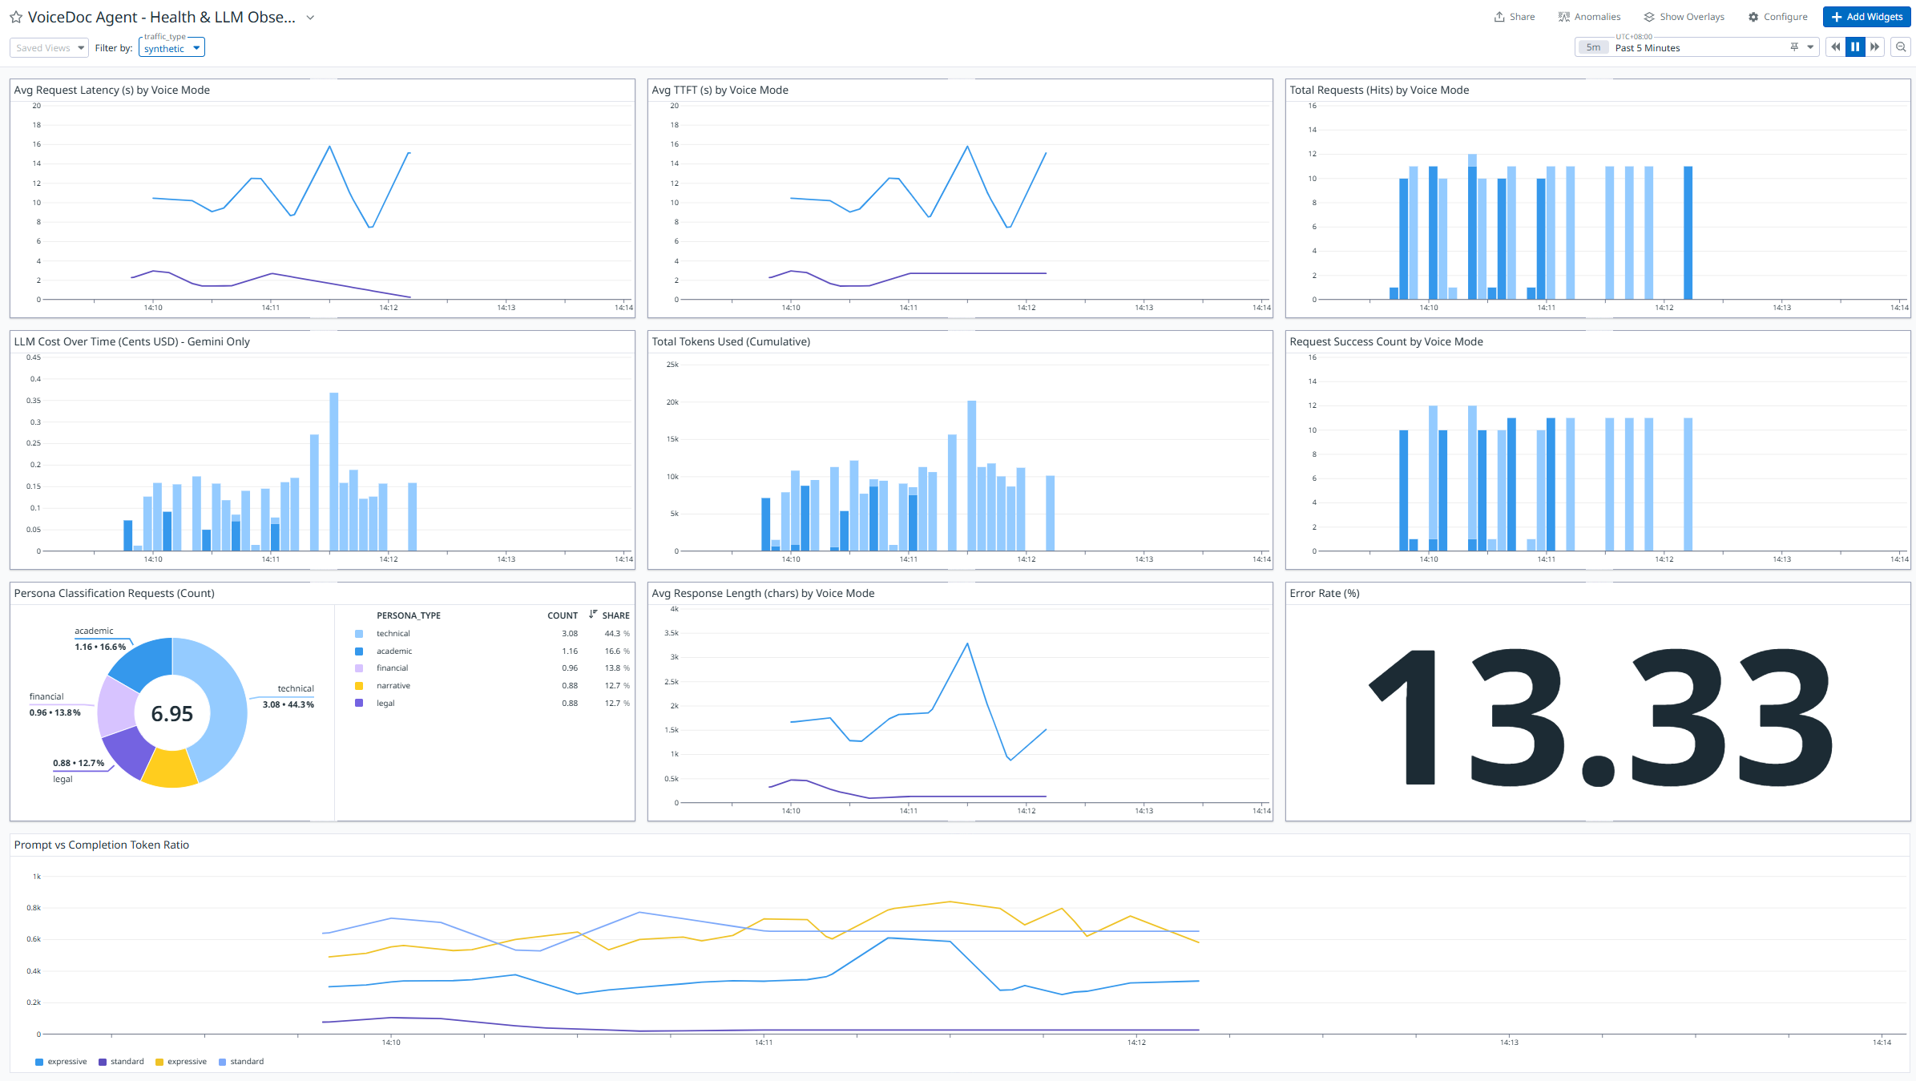Expand the dashboard title chevron
The image size is (1916, 1081).
pos(310,17)
